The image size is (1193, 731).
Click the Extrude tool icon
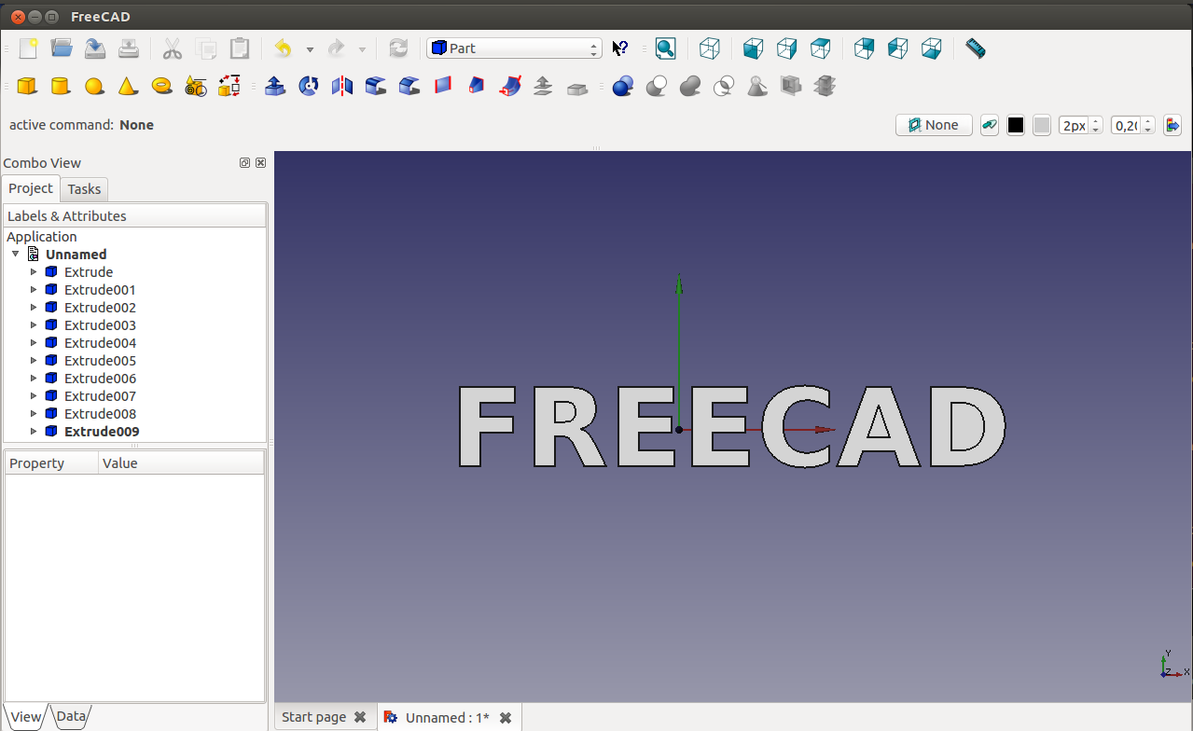275,87
